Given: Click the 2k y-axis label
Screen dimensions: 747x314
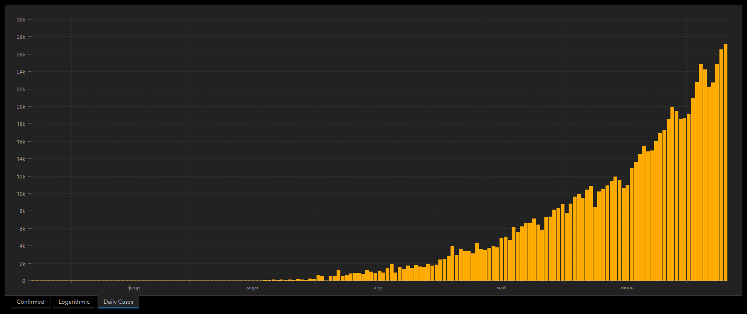Looking at the screenshot, I should (22, 264).
